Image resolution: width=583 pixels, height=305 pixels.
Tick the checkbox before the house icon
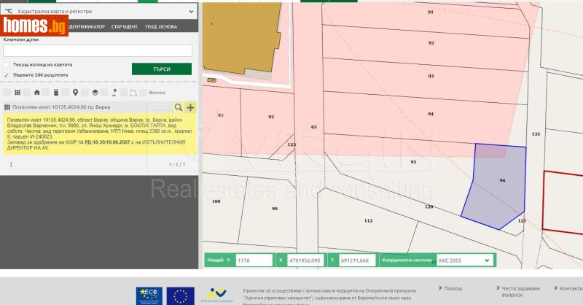click(x=27, y=93)
